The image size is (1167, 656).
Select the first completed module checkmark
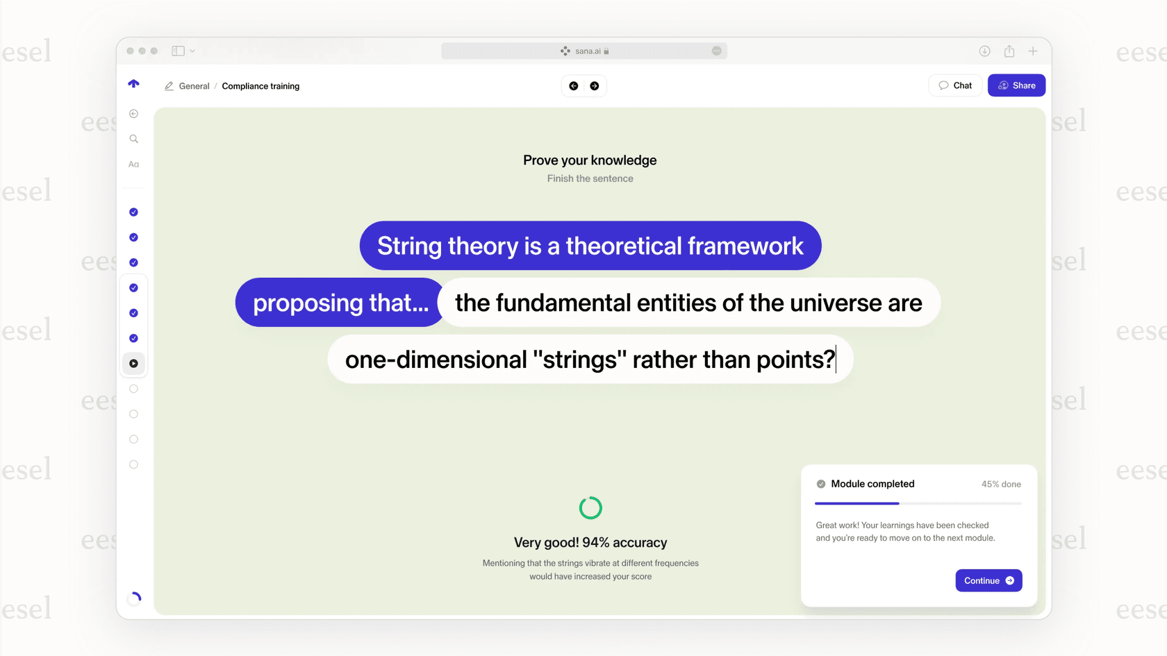click(133, 212)
